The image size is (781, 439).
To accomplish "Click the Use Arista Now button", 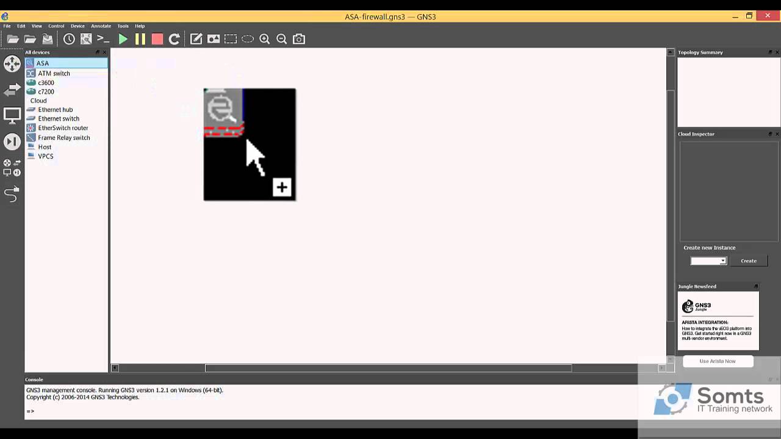I will pyautogui.click(x=718, y=361).
